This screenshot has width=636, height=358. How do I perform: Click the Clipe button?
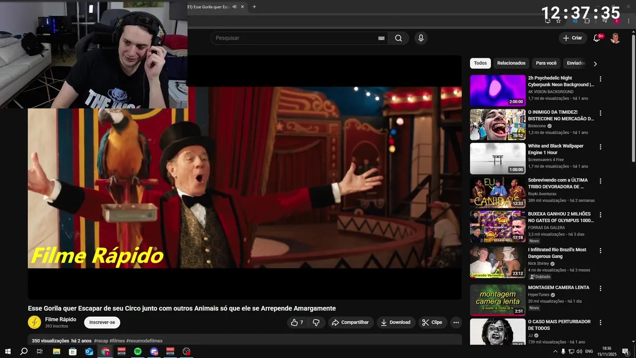click(x=432, y=322)
